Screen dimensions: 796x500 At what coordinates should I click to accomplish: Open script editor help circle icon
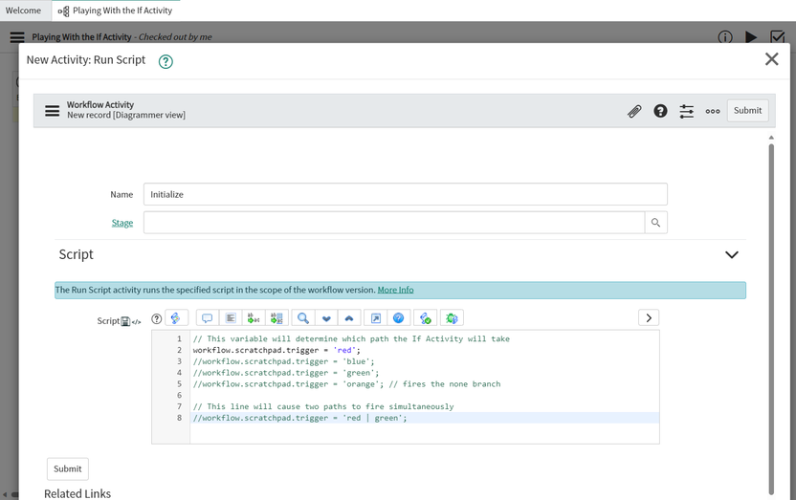tap(156, 318)
